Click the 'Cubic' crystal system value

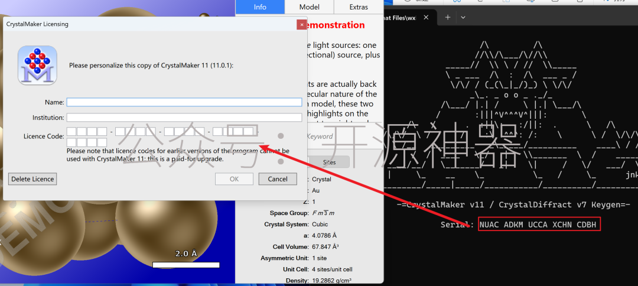(320, 224)
